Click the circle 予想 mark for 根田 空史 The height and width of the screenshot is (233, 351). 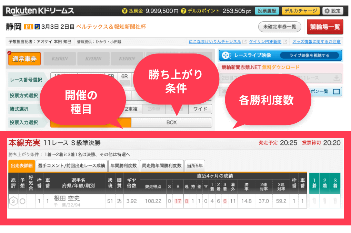[x=22, y=201]
